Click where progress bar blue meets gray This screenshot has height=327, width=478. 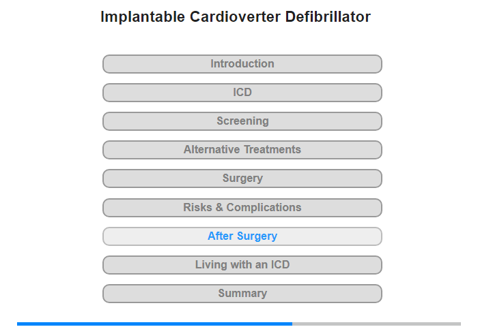[x=292, y=324]
